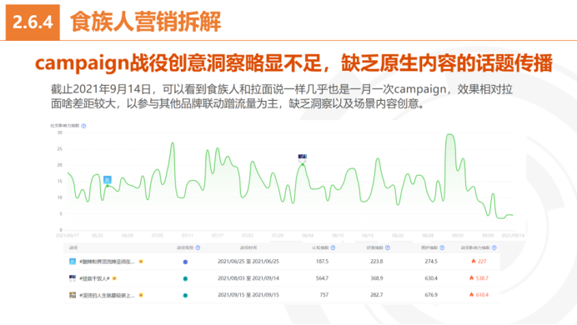
Task: Click help icon next to 拥护指数 header
Action: coord(442,247)
